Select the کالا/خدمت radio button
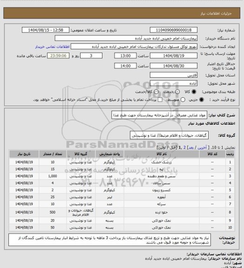The image size is (244, 268). click(x=156, y=92)
